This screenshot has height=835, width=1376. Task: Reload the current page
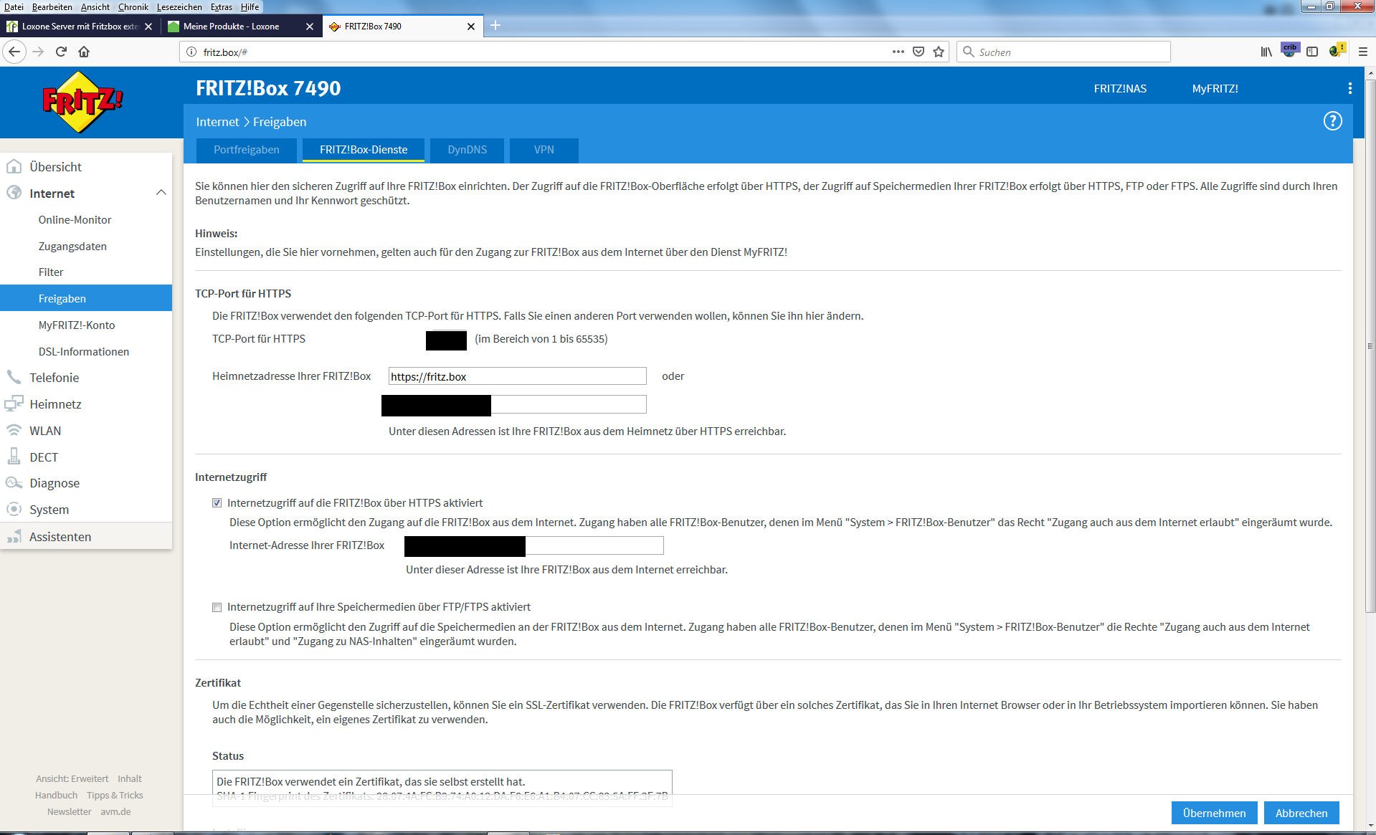point(61,52)
